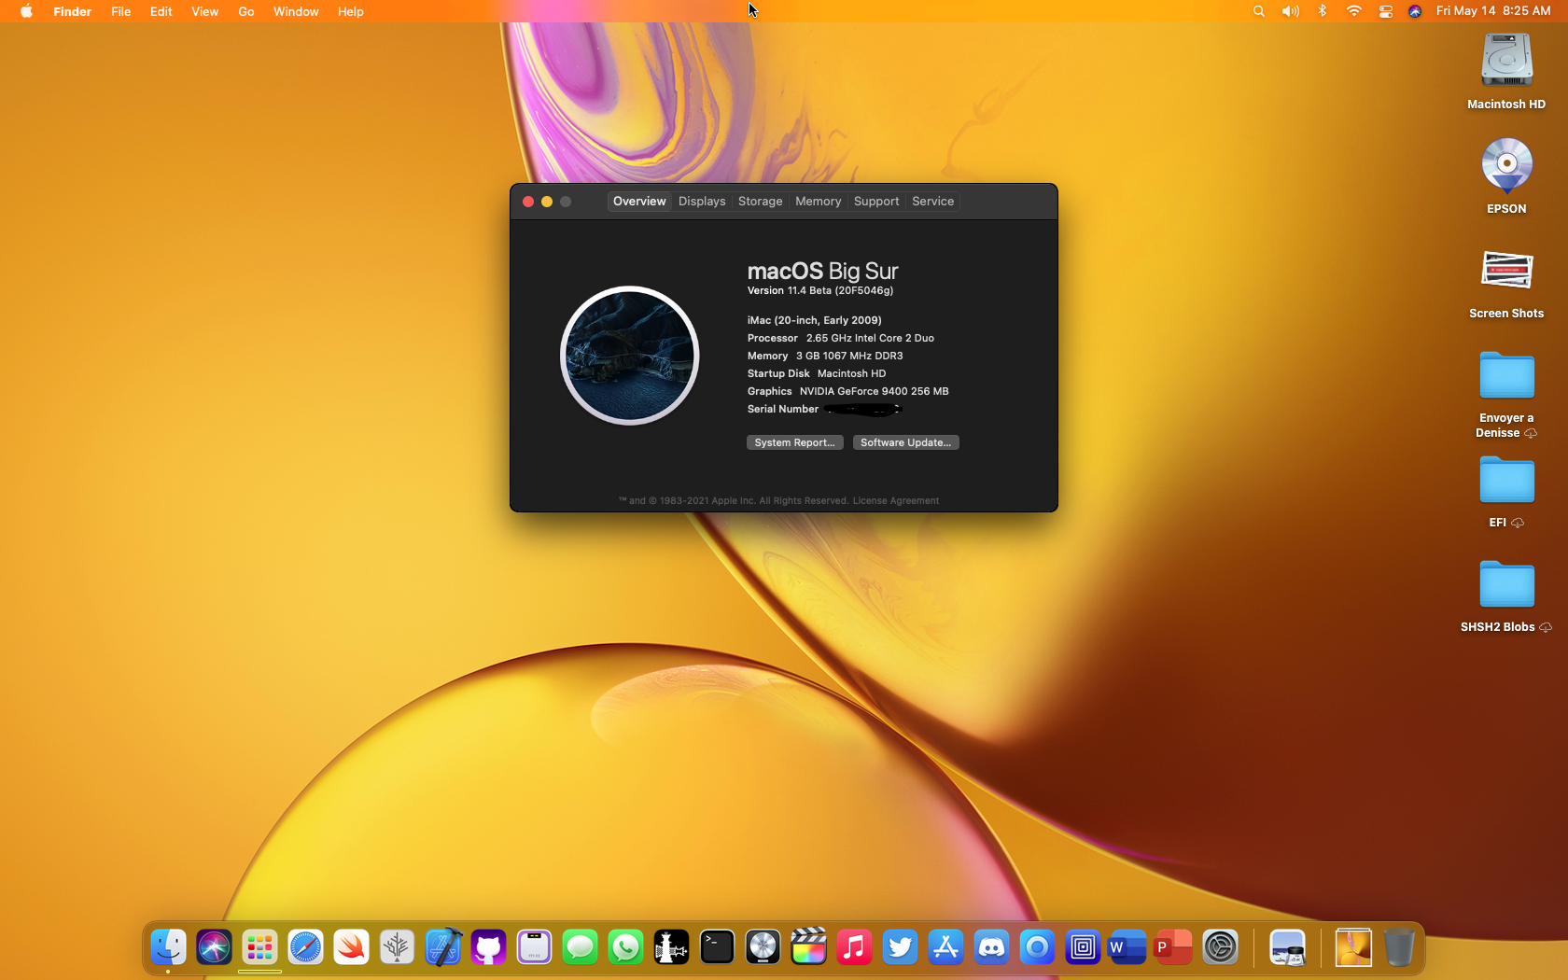Switch to the Displays tab
The image size is (1568, 980).
(702, 202)
